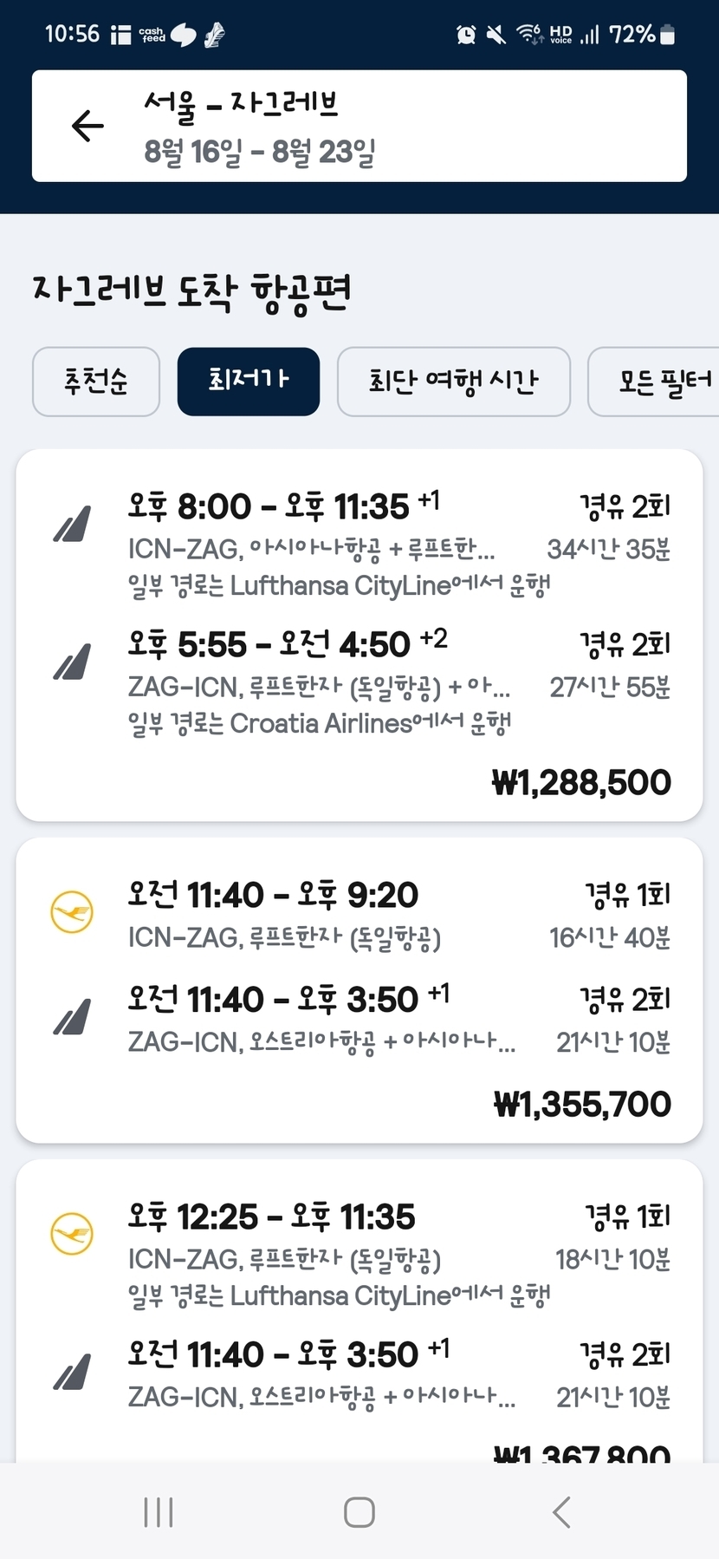Open the 오후 12:25 – 오후 11:35 flight
This screenshot has width=719, height=1559.
[272, 1217]
